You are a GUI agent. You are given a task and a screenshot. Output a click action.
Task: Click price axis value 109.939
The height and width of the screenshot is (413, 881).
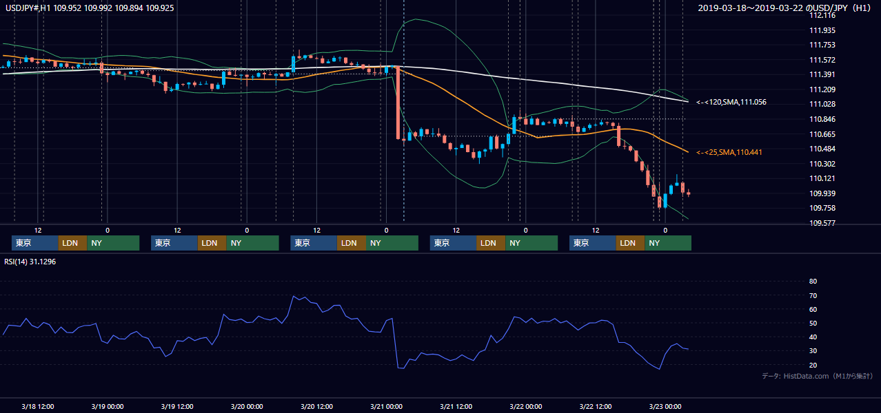pyautogui.click(x=822, y=193)
